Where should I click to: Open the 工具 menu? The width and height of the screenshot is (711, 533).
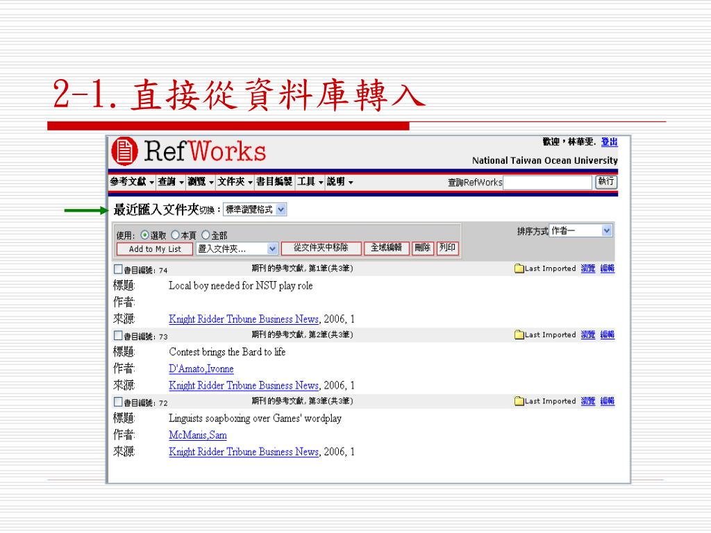pyautogui.click(x=310, y=182)
